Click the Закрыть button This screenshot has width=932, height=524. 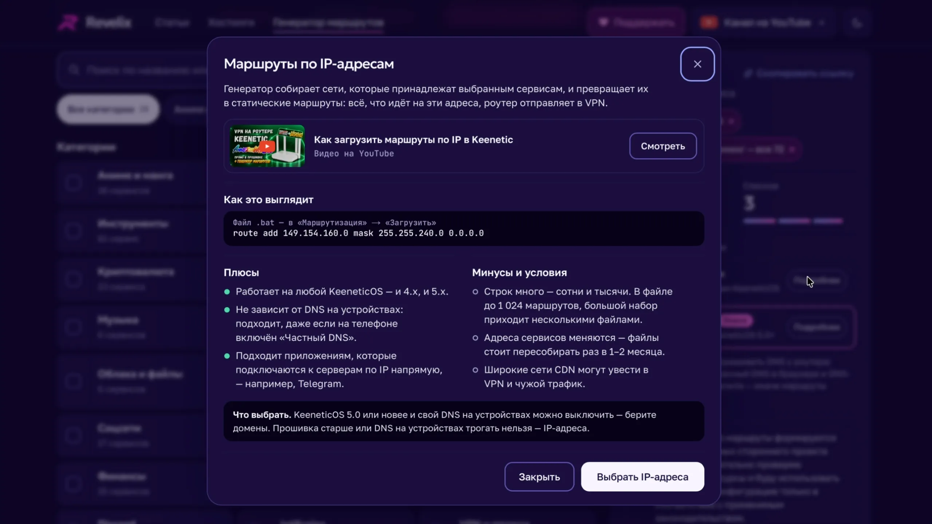539,477
